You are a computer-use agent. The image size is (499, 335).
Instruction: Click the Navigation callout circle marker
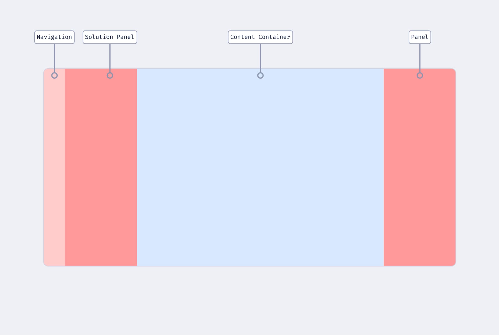(x=54, y=75)
